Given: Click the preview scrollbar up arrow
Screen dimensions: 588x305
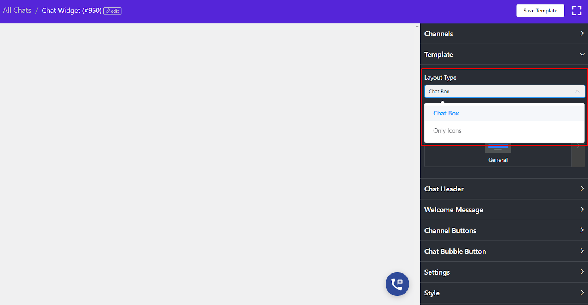Looking at the screenshot, I should [417, 26].
